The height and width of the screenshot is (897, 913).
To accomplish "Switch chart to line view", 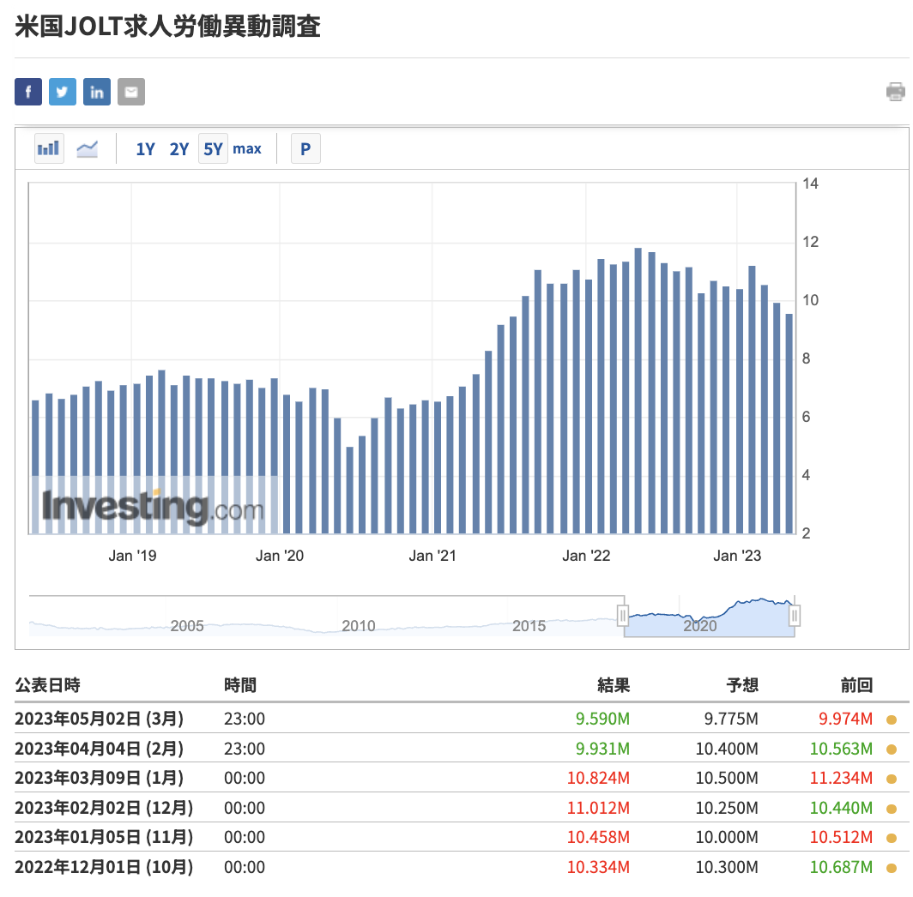I will (x=88, y=149).
